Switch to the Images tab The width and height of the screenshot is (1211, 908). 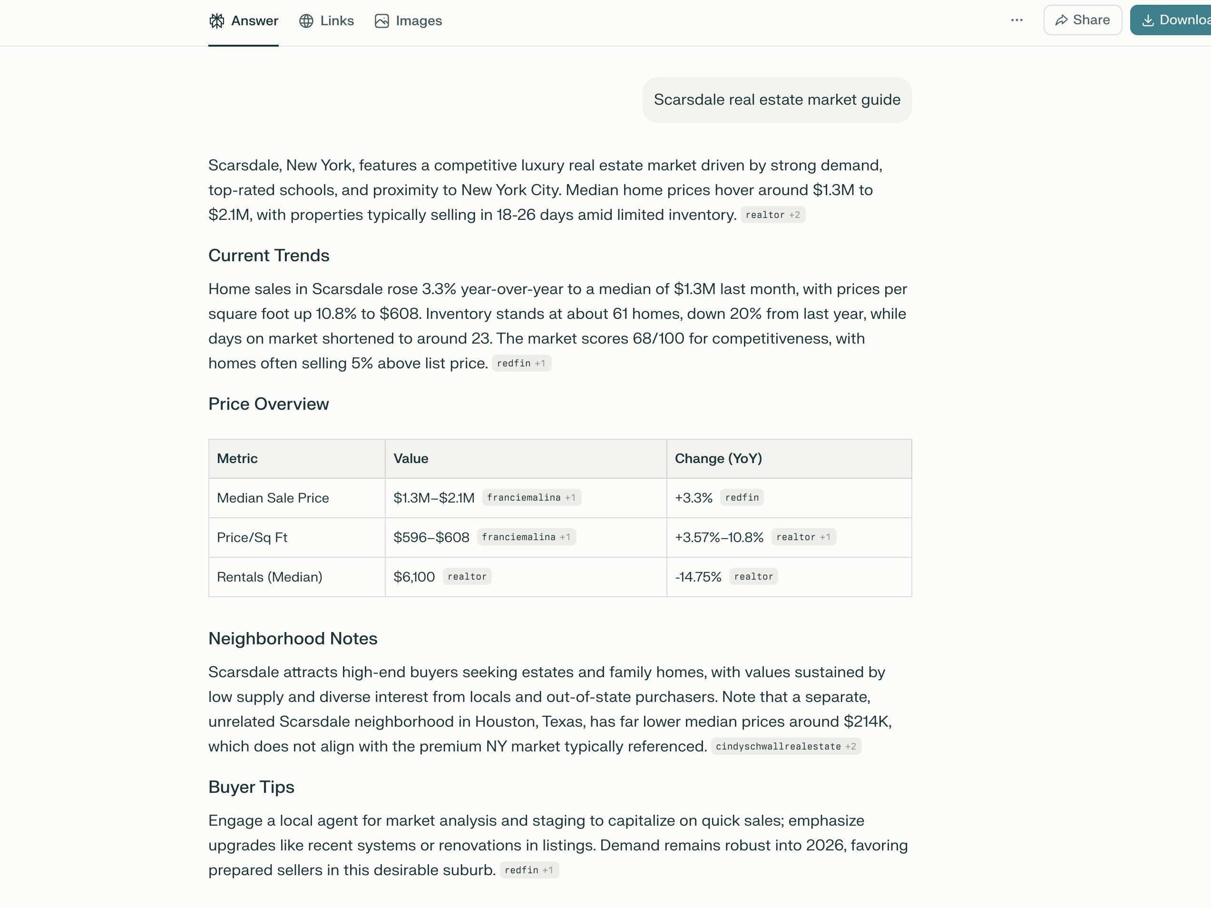coord(418,21)
